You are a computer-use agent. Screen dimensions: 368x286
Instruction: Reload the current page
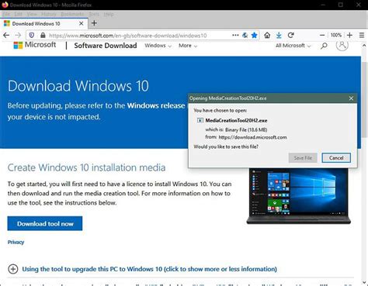291,35
